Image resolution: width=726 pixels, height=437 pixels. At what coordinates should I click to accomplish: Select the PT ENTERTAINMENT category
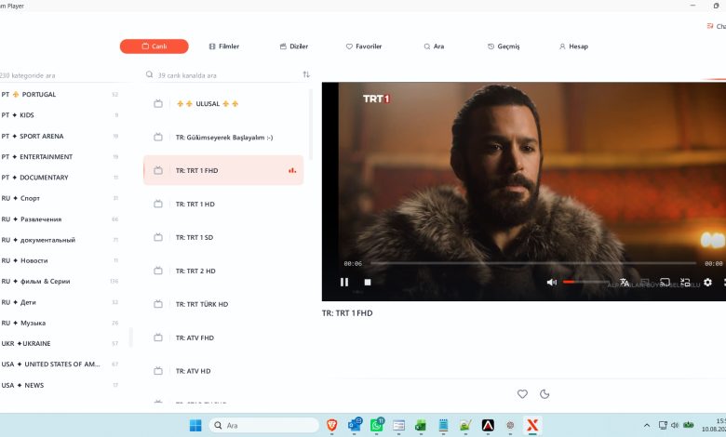(60, 157)
